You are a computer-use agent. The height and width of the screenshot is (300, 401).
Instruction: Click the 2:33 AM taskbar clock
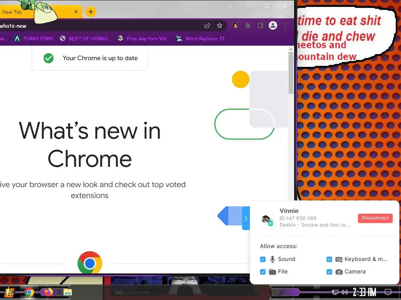click(x=365, y=292)
